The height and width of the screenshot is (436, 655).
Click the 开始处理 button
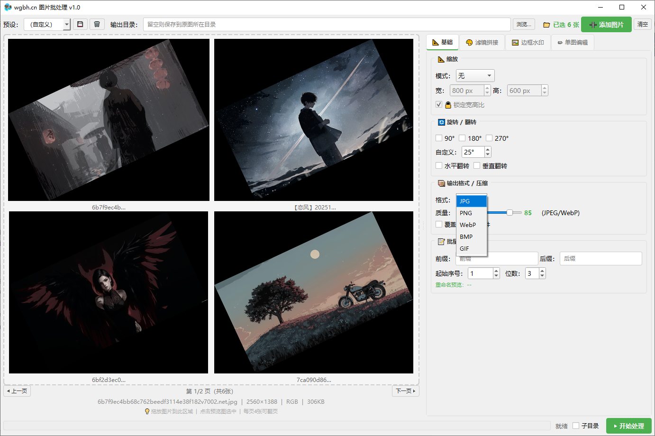click(x=628, y=426)
